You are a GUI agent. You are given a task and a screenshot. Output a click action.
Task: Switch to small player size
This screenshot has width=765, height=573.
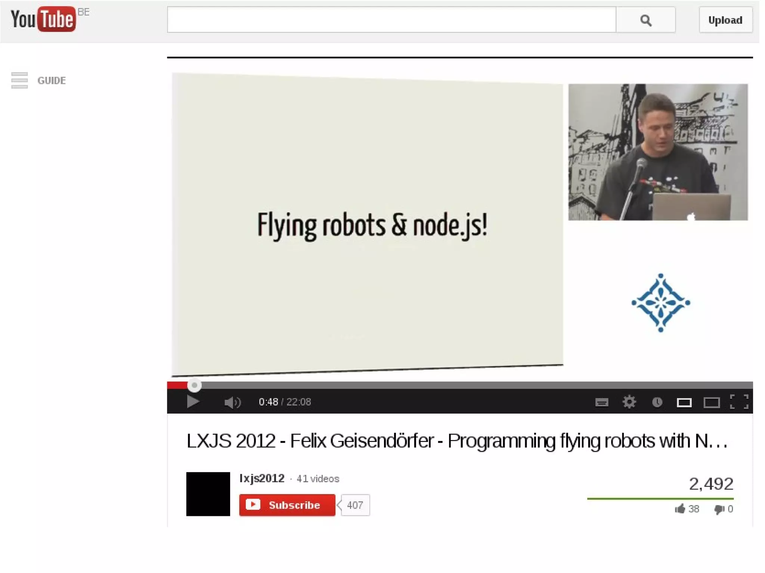click(x=684, y=402)
